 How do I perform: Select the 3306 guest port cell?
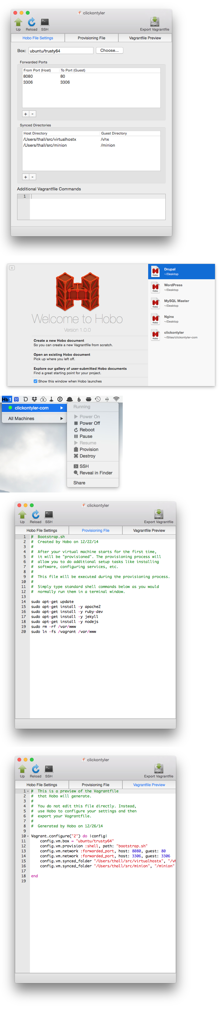point(110,82)
